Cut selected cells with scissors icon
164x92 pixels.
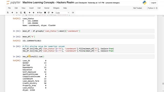[17, 13]
